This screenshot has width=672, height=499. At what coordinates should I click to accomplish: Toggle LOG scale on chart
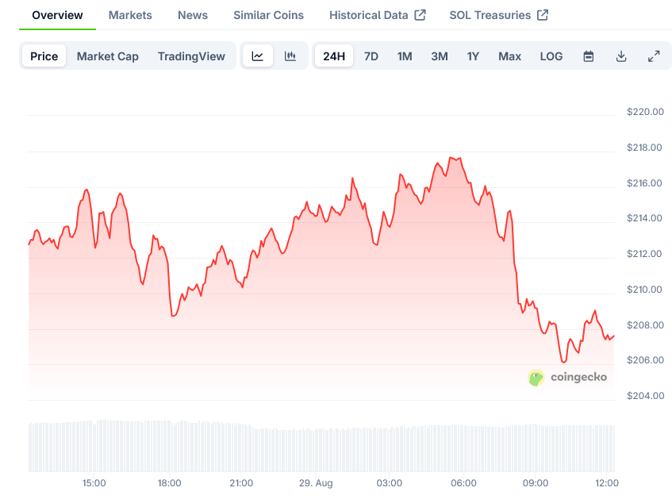[551, 56]
